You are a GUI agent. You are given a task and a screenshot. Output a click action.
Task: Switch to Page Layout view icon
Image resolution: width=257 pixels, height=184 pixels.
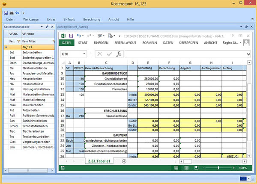click(x=186, y=168)
